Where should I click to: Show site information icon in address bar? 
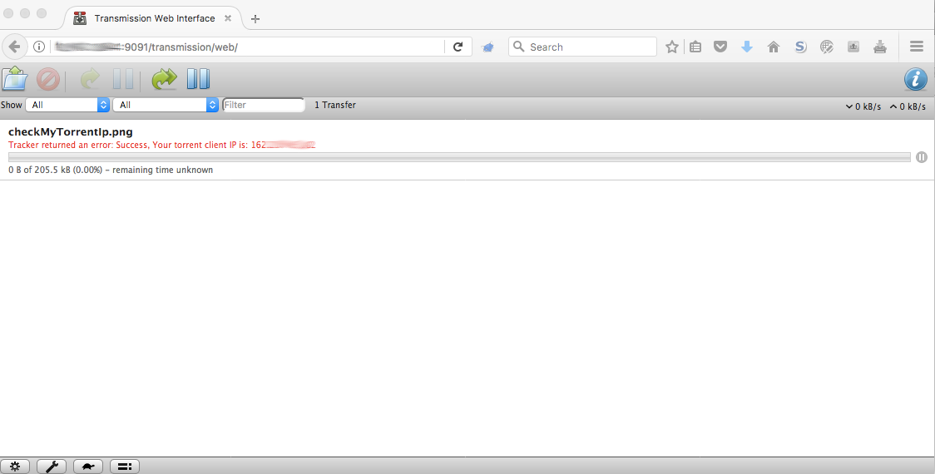[x=39, y=47]
